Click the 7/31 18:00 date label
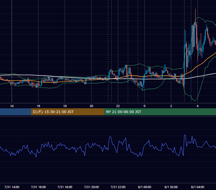216x190 pixels. pos(65,187)
